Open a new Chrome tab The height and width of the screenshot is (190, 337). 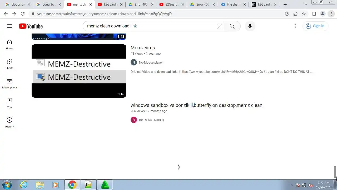click(285, 4)
